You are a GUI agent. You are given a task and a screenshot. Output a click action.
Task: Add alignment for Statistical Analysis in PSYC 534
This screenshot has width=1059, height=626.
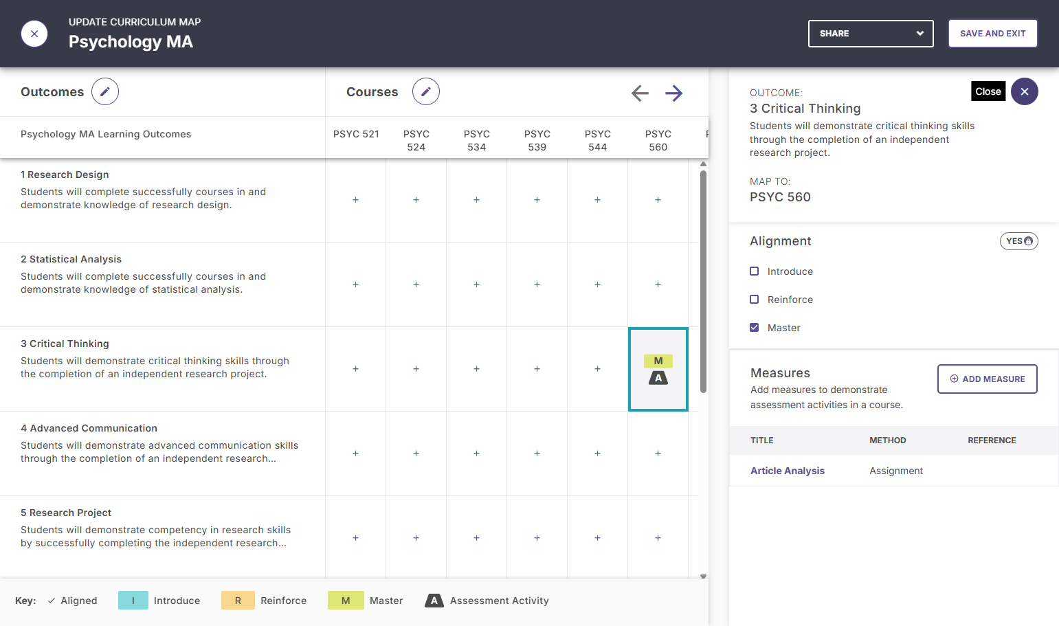(476, 284)
